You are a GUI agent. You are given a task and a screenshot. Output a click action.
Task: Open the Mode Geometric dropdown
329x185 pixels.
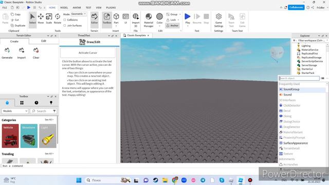pos(79,14)
